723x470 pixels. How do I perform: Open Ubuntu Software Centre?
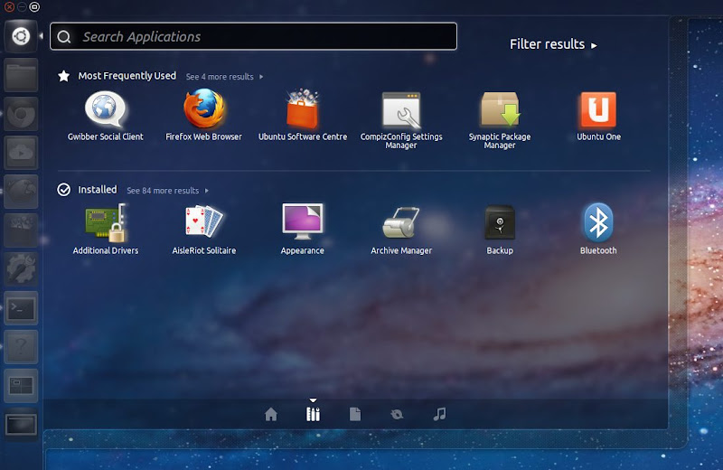point(303,111)
